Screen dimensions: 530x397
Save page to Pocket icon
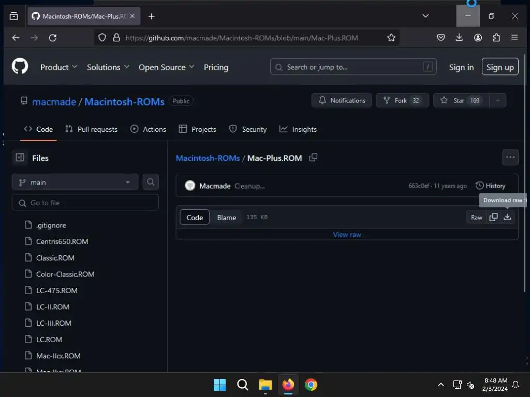441,37
